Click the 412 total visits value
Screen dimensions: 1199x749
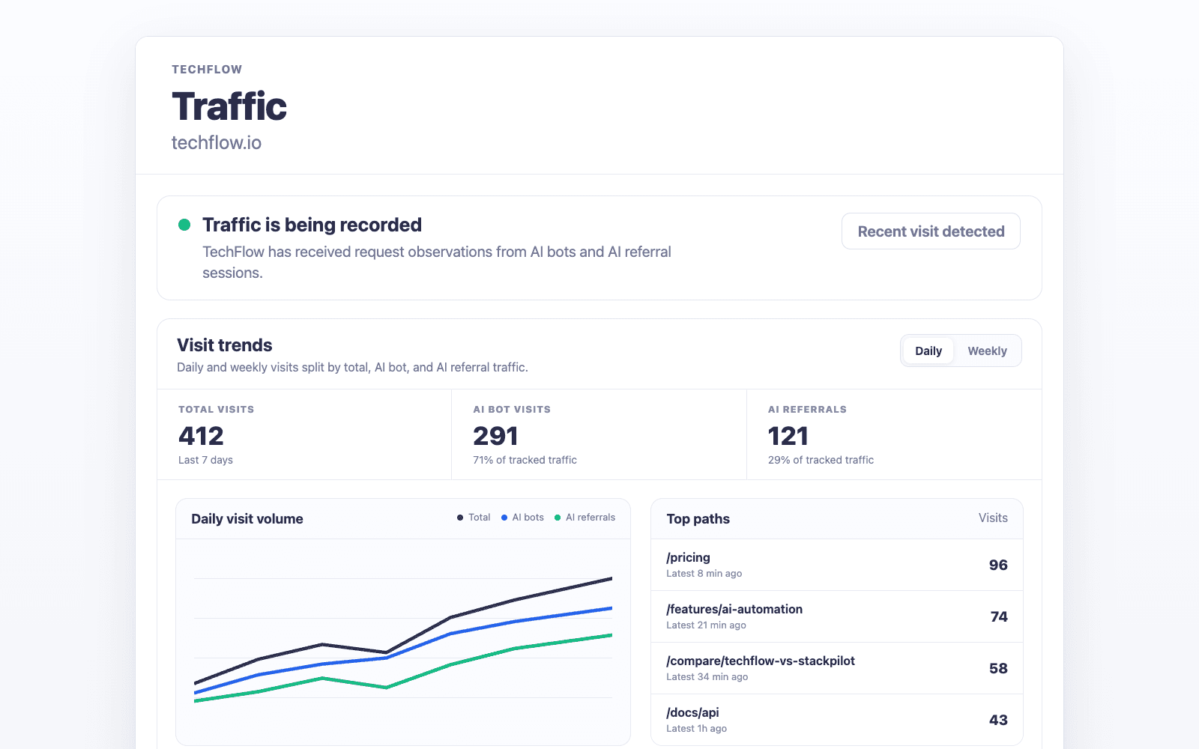[x=201, y=436]
